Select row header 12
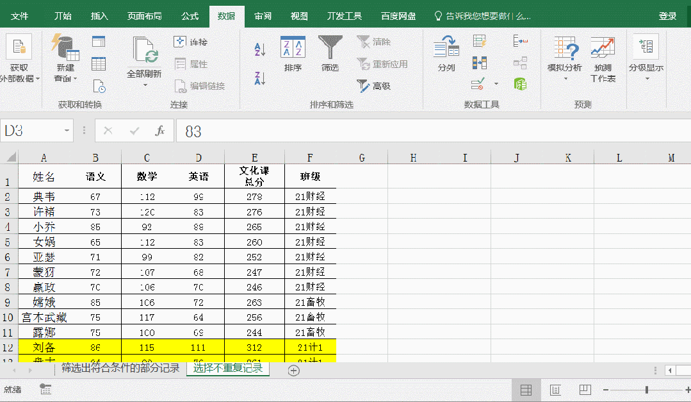The height and width of the screenshot is (402, 691). [x=8, y=348]
